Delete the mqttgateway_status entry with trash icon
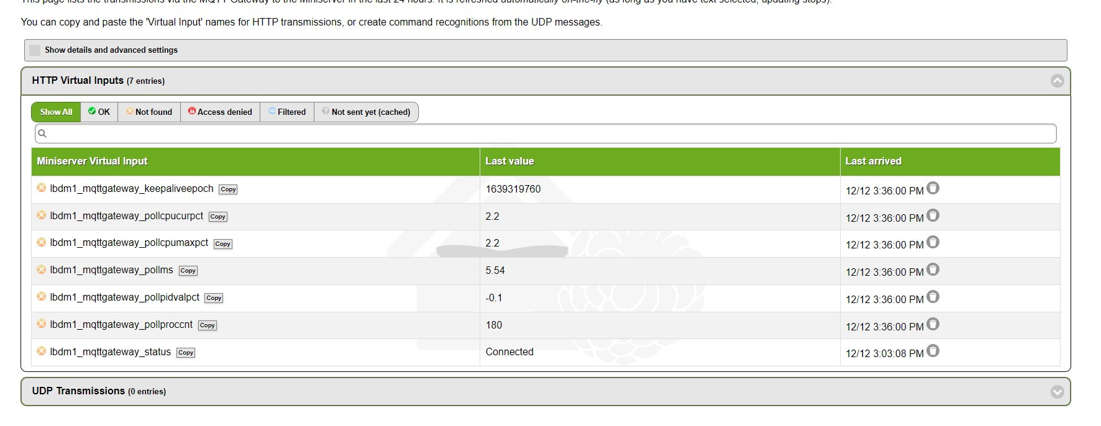Viewport: 1101px width, 426px height. click(x=933, y=351)
